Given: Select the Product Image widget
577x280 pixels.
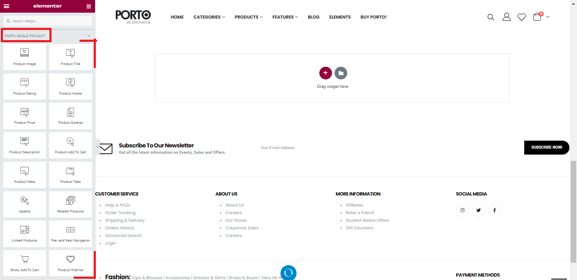Looking at the screenshot, I should [x=24, y=57].
